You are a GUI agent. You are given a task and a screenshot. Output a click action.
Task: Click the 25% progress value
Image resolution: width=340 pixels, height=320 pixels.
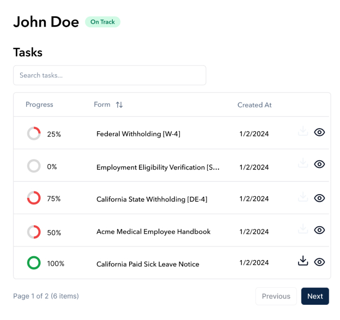coord(54,134)
